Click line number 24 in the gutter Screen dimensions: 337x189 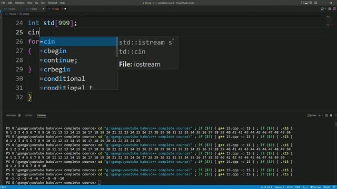point(19,23)
